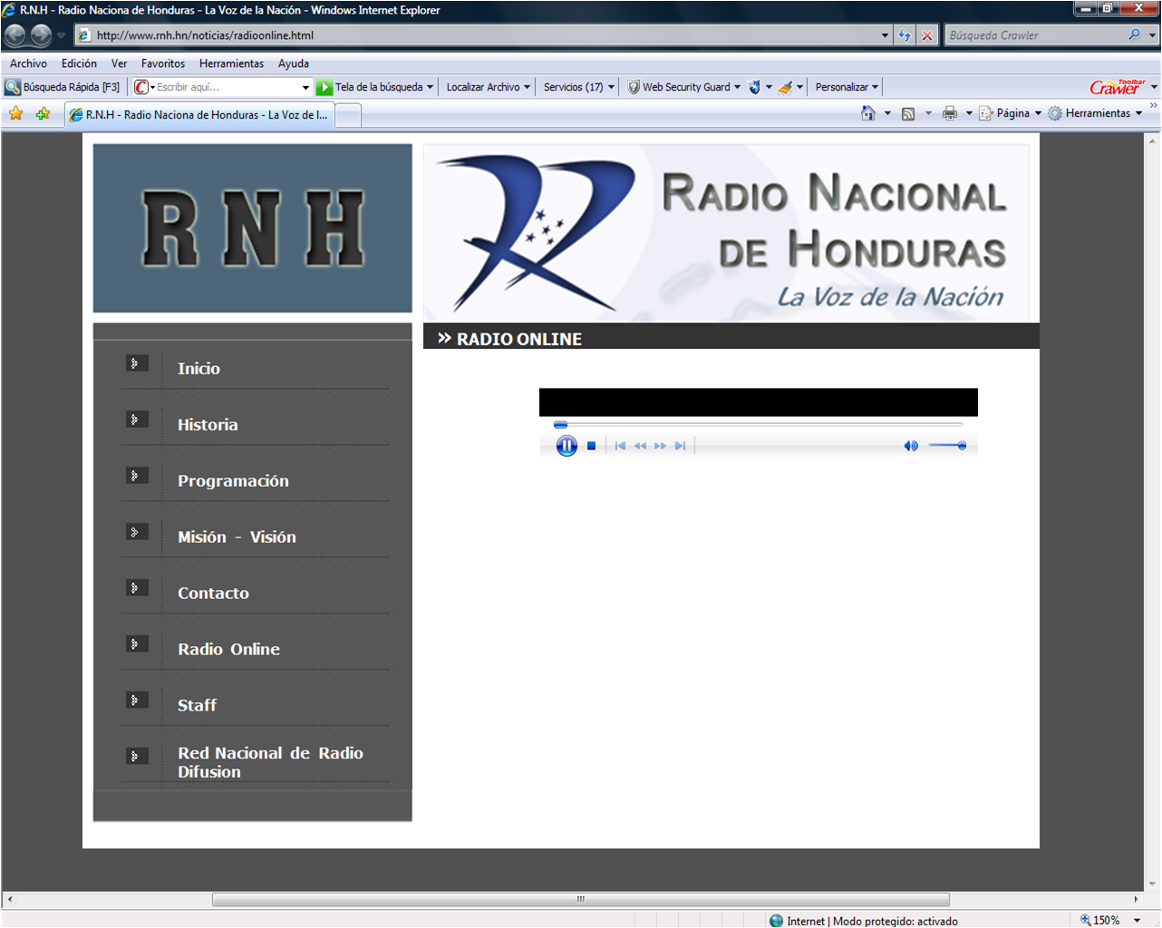The height and width of the screenshot is (928, 1162).
Task: Open the Web Security Guard dropdown
Action: (x=684, y=87)
